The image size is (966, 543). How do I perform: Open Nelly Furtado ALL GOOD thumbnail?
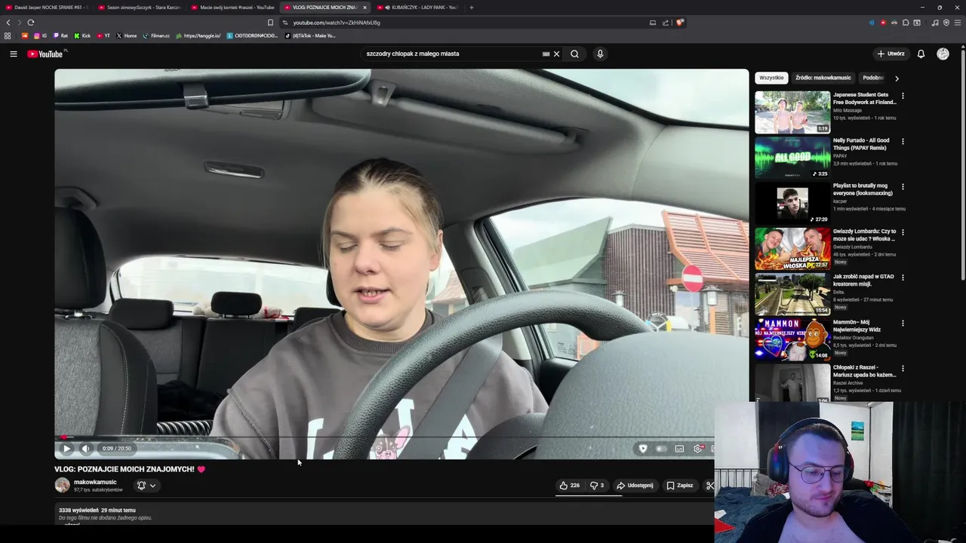[x=792, y=158]
